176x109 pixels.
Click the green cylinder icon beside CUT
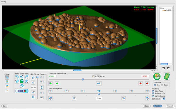(167, 76)
